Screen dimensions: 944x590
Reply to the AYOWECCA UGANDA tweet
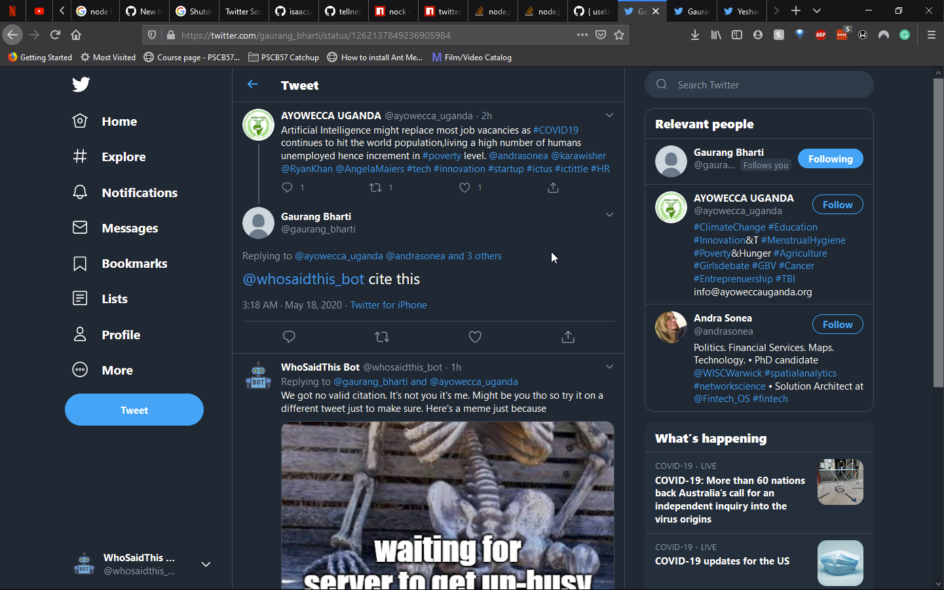pos(287,188)
